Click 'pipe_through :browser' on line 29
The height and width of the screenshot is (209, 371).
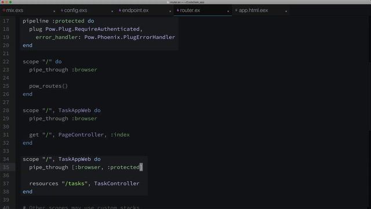(63, 118)
